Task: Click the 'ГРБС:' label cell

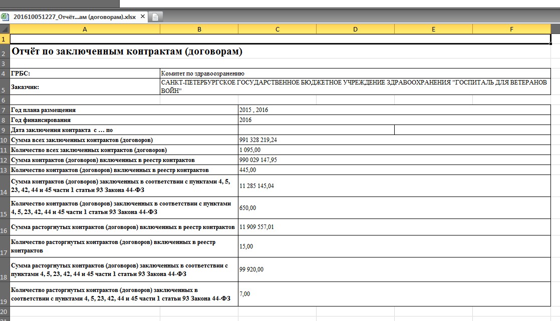Action: pos(85,73)
